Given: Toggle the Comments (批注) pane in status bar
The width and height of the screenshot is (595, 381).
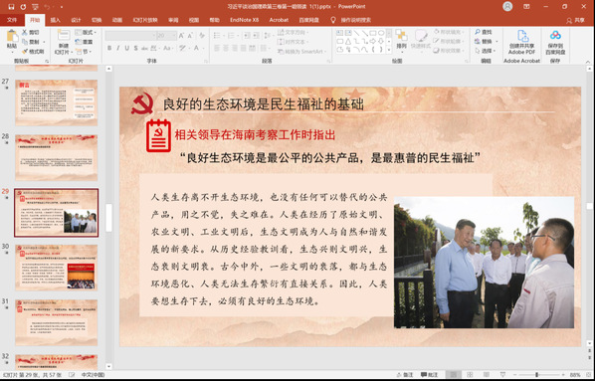Looking at the screenshot, I should point(429,375).
